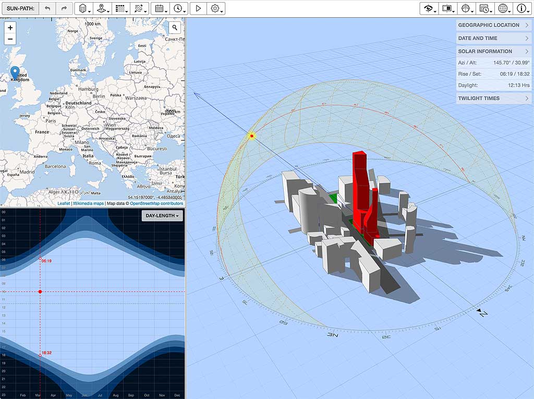Open the clock time menu

tap(179, 8)
